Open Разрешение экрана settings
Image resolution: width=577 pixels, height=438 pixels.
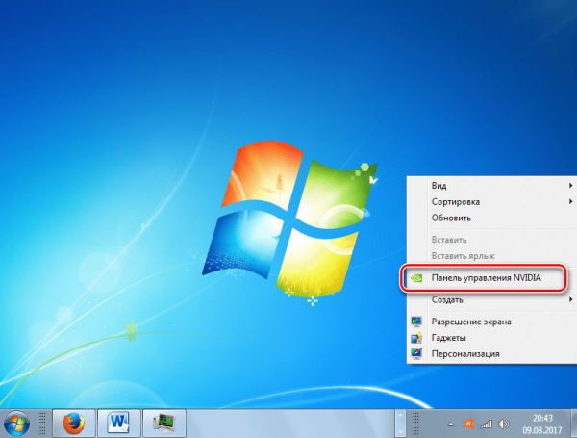coord(491,322)
